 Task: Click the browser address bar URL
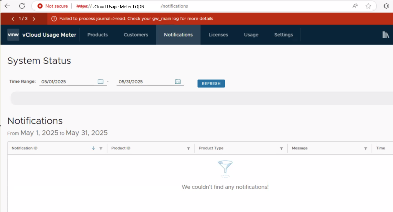coord(132,6)
